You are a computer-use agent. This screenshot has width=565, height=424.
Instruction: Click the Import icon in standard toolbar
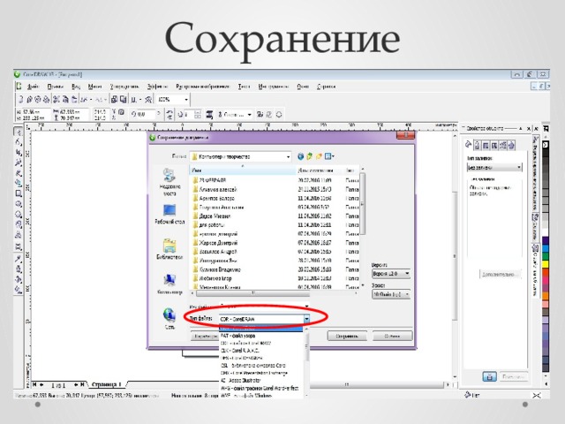coord(114,99)
